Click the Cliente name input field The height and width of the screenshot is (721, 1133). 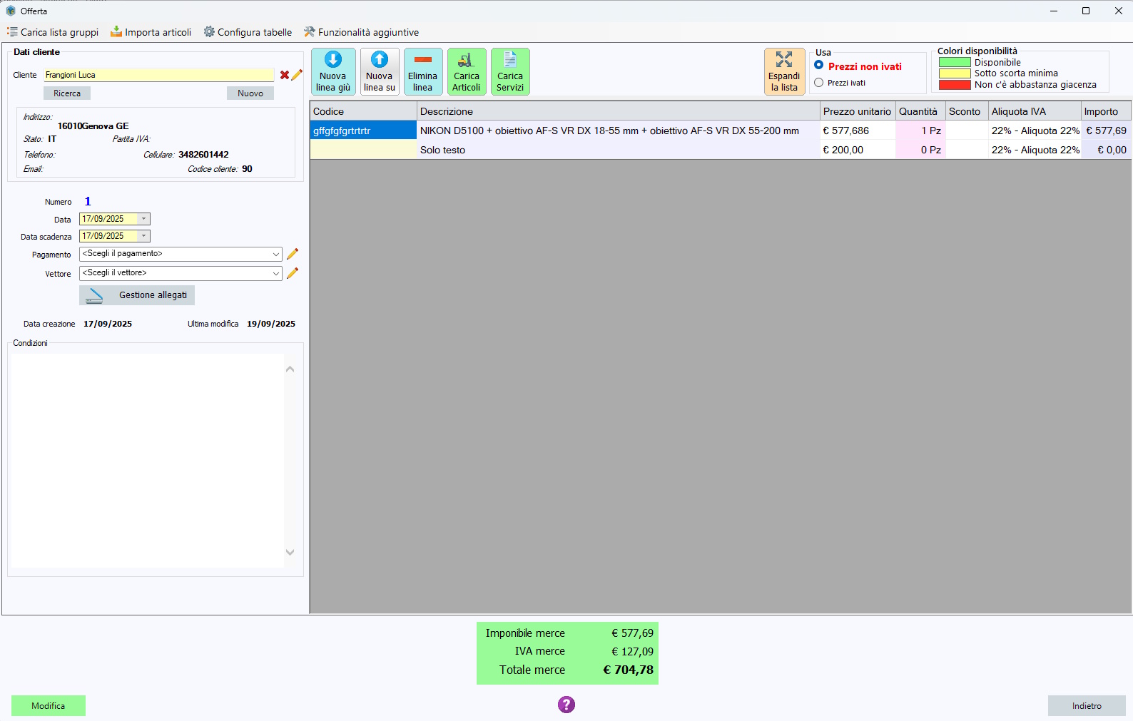[158, 75]
